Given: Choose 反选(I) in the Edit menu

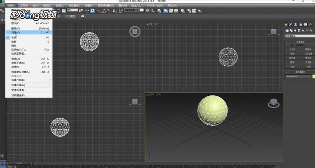Looking at the screenshot, I should 29,67.
